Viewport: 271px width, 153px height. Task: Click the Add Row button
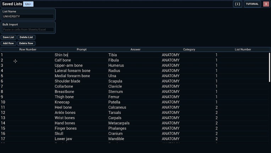point(9,43)
